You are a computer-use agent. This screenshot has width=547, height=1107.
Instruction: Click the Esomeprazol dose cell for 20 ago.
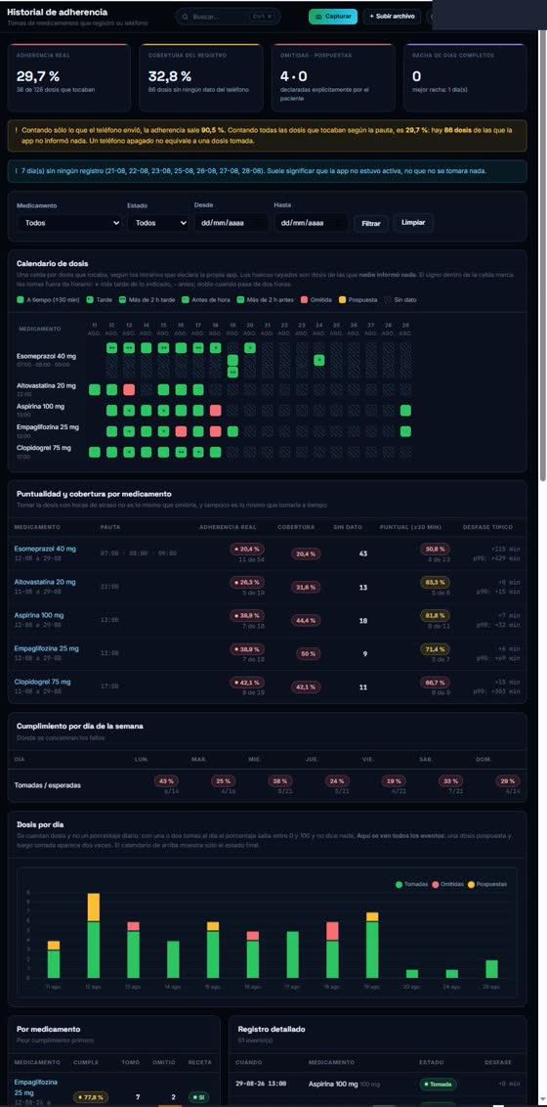tap(250, 347)
